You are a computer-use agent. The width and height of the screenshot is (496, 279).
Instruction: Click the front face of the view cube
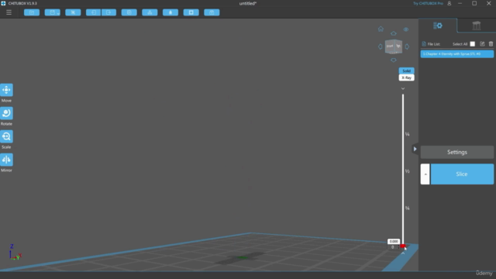pyautogui.click(x=390, y=46)
